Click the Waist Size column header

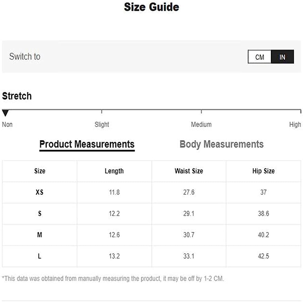(189, 171)
